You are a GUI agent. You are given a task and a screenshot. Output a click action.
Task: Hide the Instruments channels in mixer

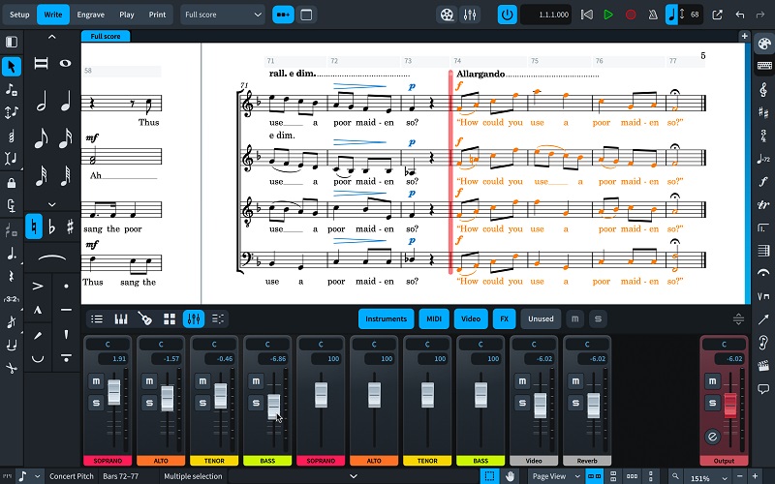coord(386,318)
